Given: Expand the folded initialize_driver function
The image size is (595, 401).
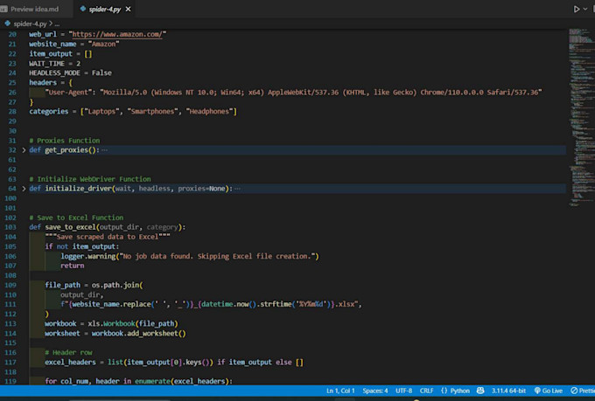Looking at the screenshot, I should pos(24,189).
